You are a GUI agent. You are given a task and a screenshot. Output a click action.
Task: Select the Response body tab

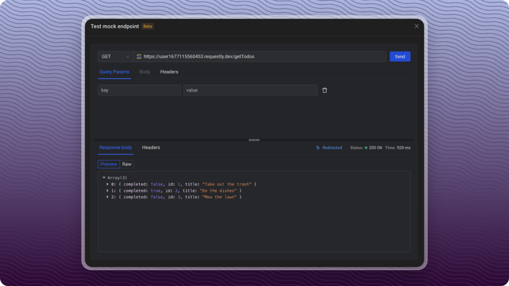[115, 148]
